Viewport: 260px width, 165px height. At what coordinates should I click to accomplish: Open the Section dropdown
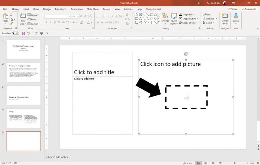(34, 24)
